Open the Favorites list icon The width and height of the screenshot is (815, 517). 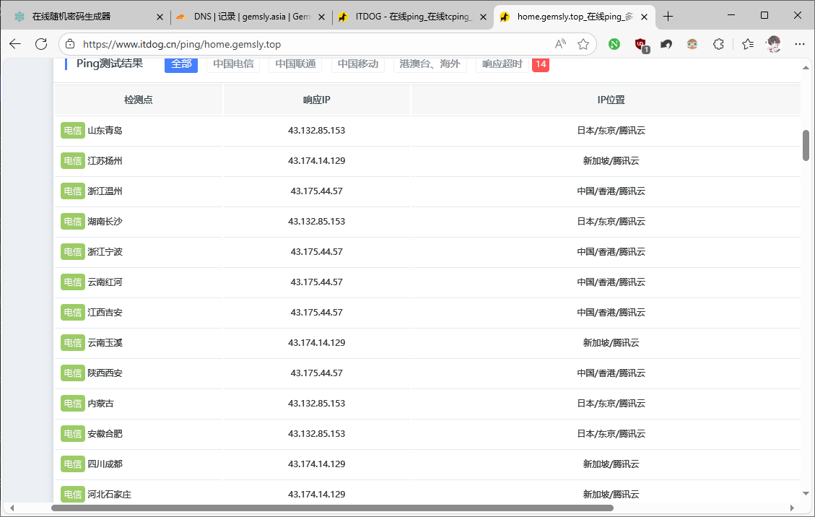(748, 44)
